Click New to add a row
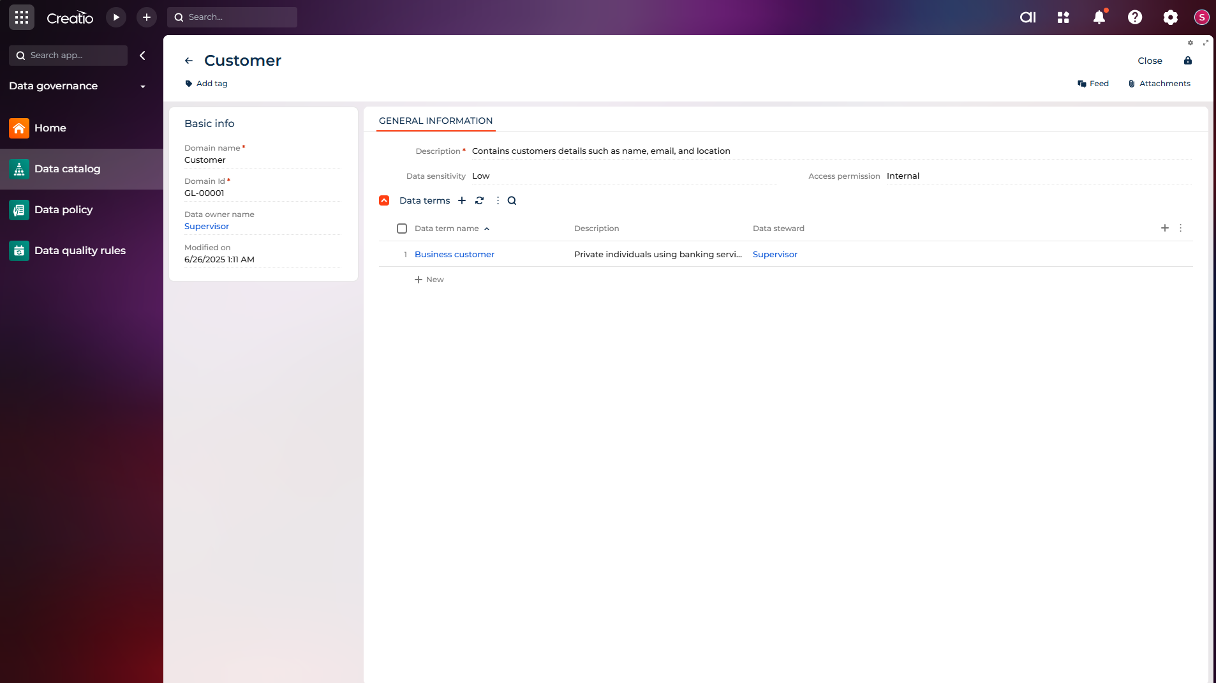The height and width of the screenshot is (683, 1216). [x=429, y=280]
